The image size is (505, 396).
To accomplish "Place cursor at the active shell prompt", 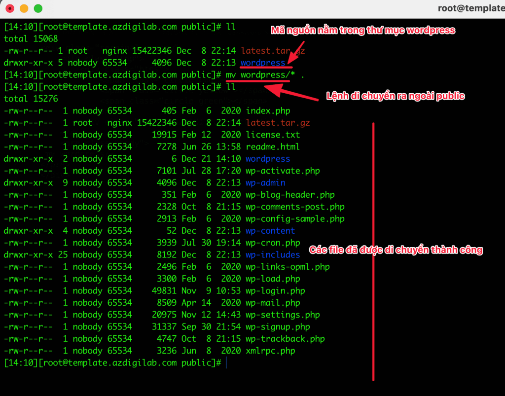I will pos(226,362).
